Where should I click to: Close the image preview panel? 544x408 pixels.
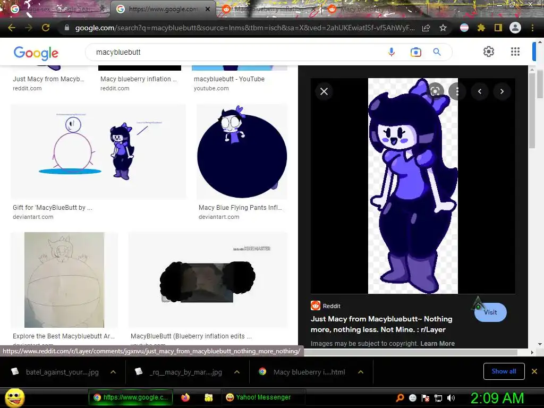(324, 91)
